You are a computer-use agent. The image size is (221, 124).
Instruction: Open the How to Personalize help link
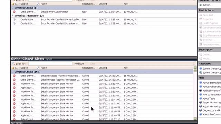point(212,95)
